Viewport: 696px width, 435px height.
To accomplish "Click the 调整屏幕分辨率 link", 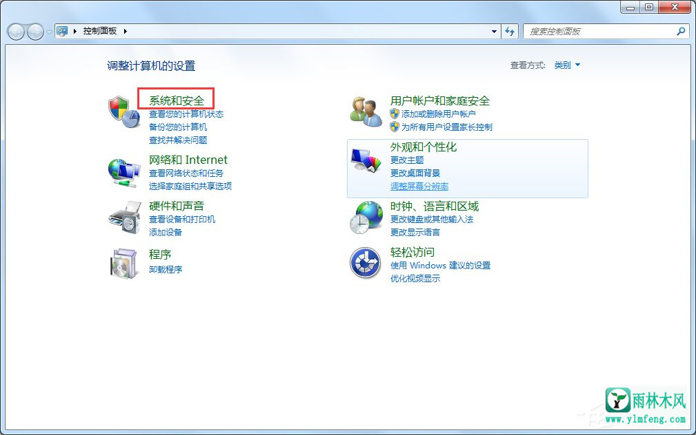I will coord(419,187).
